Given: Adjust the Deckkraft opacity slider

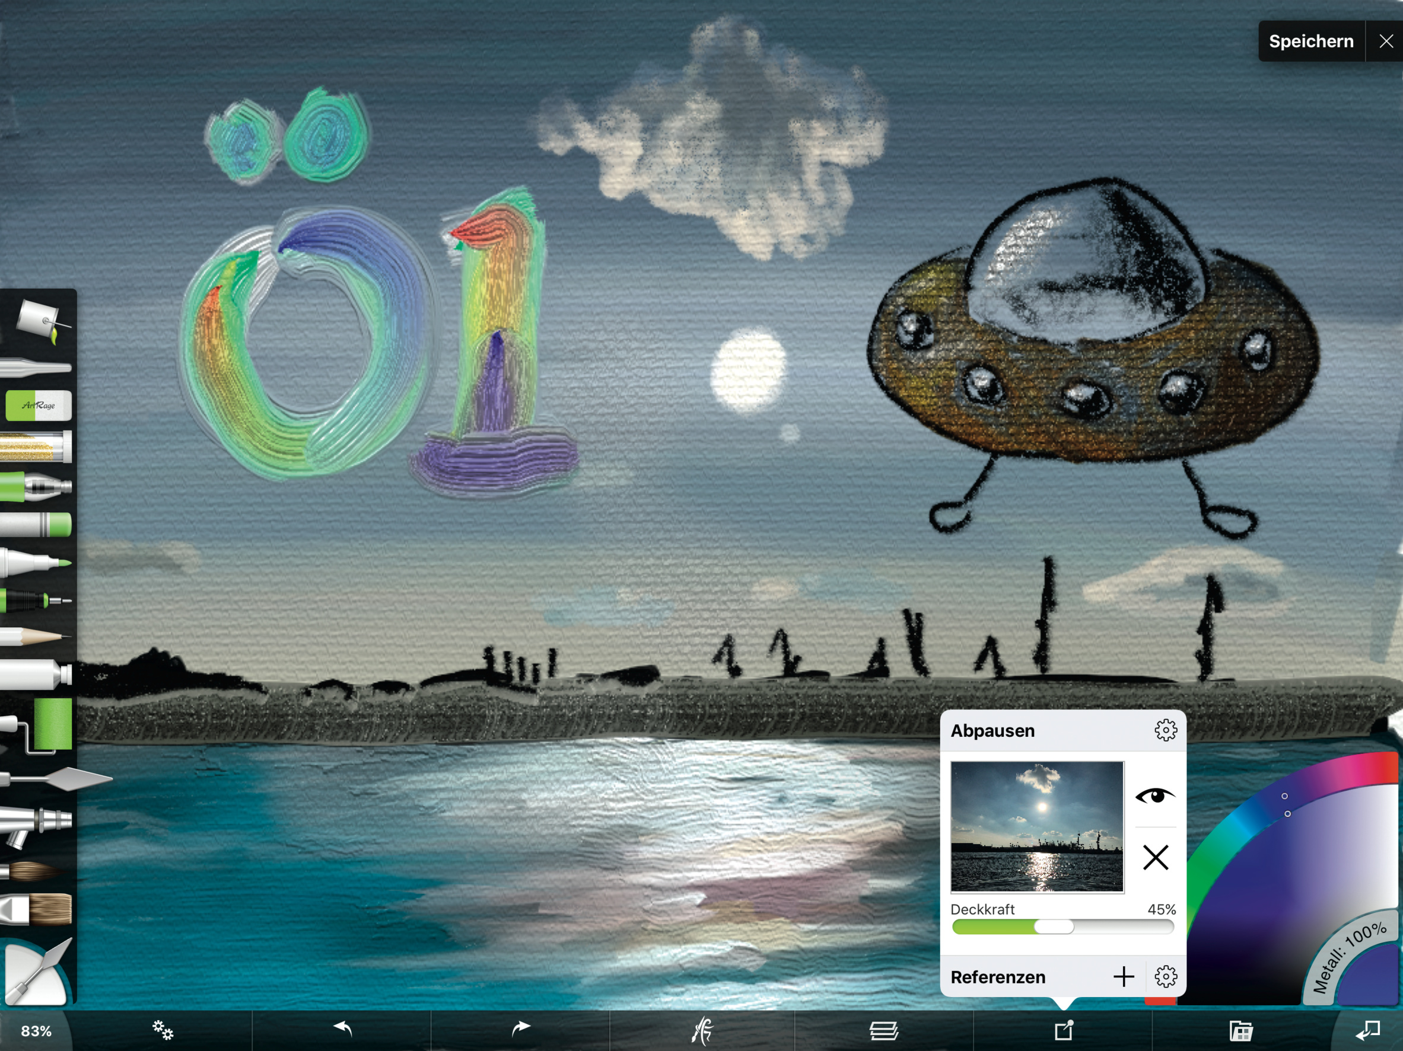Looking at the screenshot, I should click(1054, 927).
